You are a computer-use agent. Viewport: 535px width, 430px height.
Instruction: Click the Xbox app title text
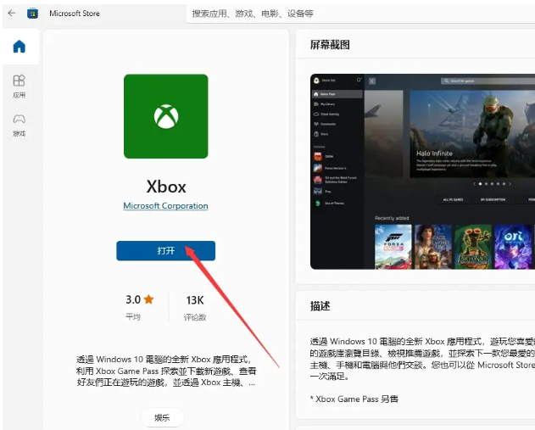(x=166, y=187)
